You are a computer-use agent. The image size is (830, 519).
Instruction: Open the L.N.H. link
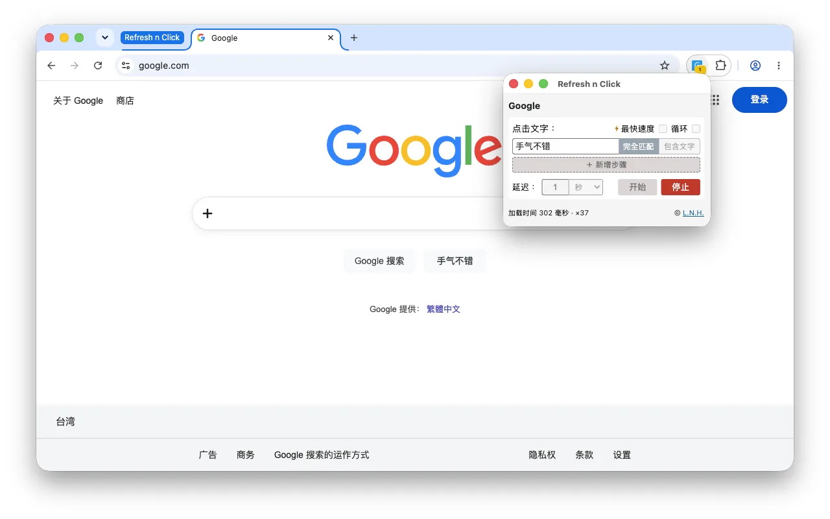coord(693,213)
